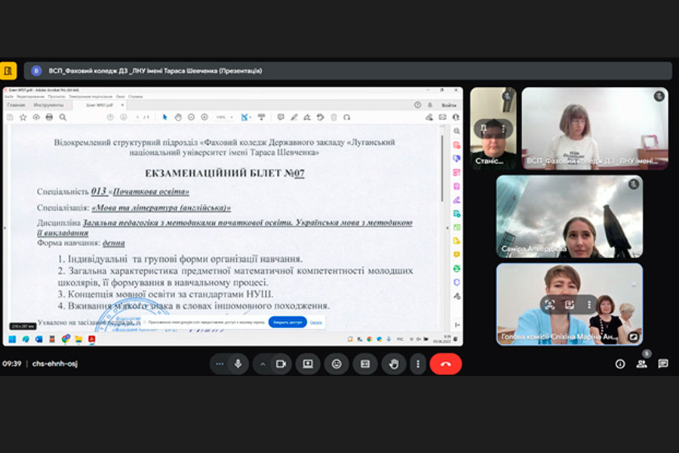Click the presenter avatar letter B
Viewport: 679px width, 453px height.
(x=36, y=71)
